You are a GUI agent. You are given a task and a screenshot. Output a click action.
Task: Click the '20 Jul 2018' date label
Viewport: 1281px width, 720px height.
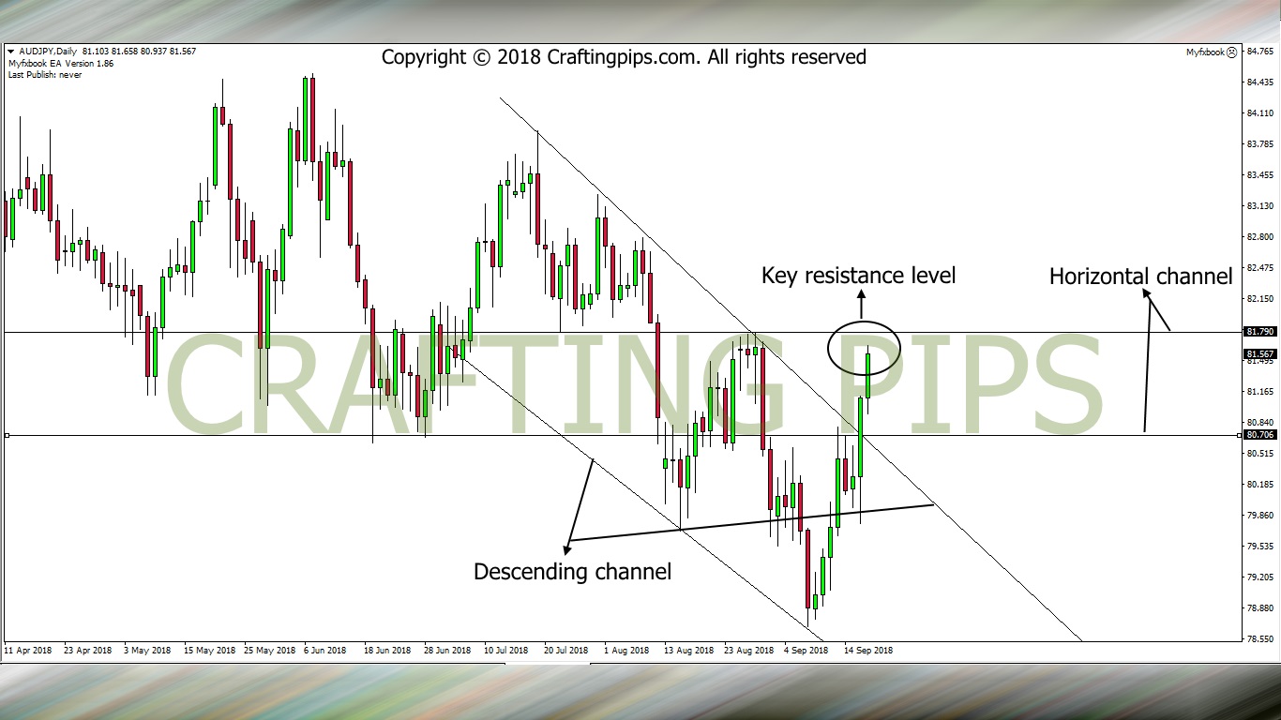coord(567,650)
